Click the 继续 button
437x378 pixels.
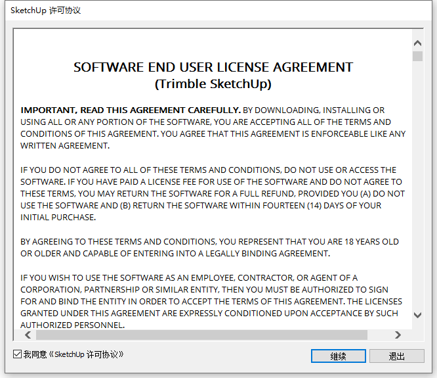[x=339, y=356]
